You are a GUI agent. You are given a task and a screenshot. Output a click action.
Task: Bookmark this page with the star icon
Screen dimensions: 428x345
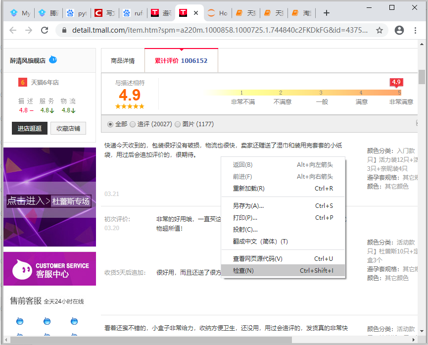coord(379,30)
